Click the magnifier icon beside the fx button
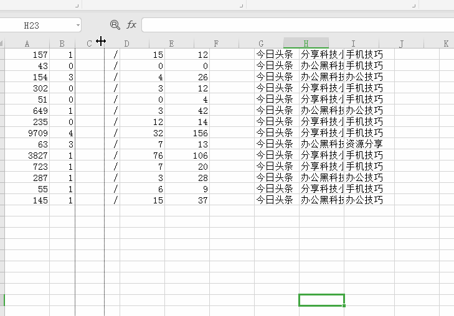The height and width of the screenshot is (316, 454). pyautogui.click(x=115, y=25)
